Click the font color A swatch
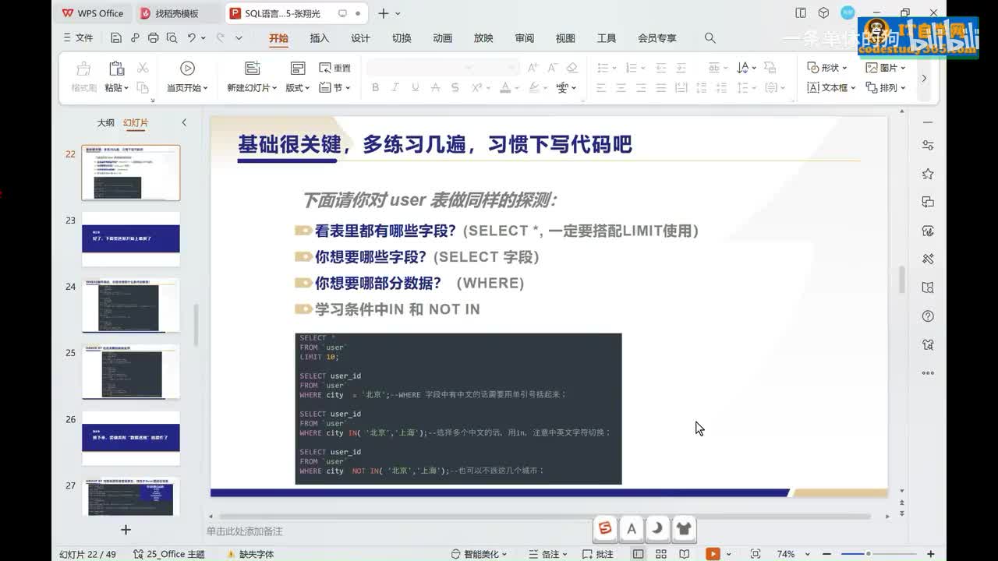Image resolution: width=998 pixels, height=561 pixels. pos(505,88)
